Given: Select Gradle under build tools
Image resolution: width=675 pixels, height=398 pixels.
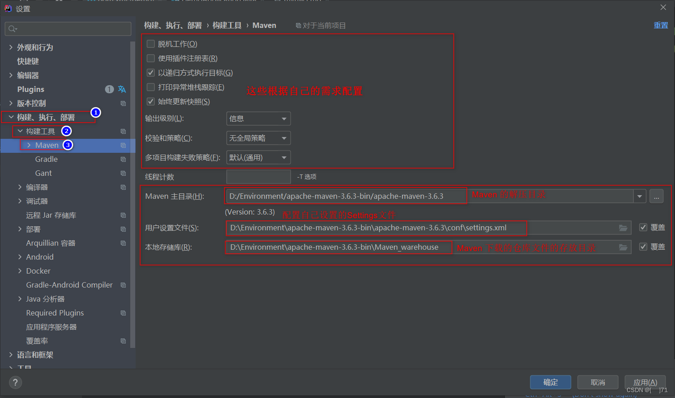Looking at the screenshot, I should [x=46, y=159].
